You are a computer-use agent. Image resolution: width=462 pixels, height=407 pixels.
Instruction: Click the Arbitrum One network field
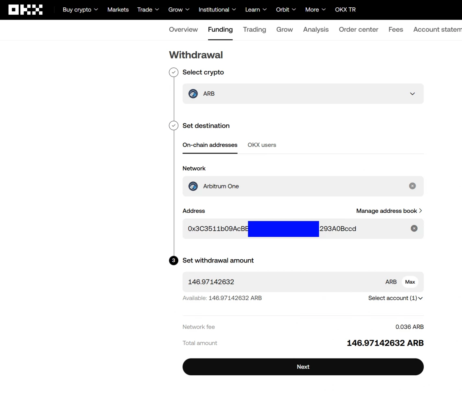(x=303, y=186)
